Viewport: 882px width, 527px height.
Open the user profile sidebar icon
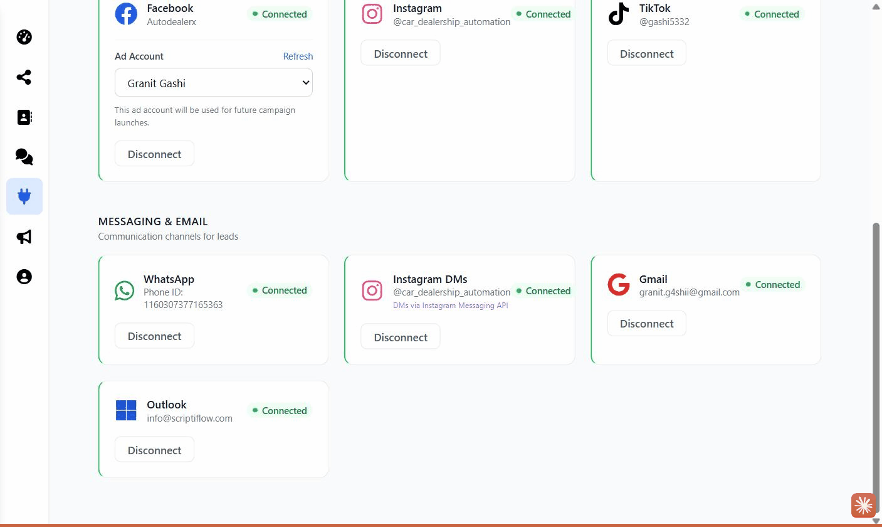[x=24, y=277]
